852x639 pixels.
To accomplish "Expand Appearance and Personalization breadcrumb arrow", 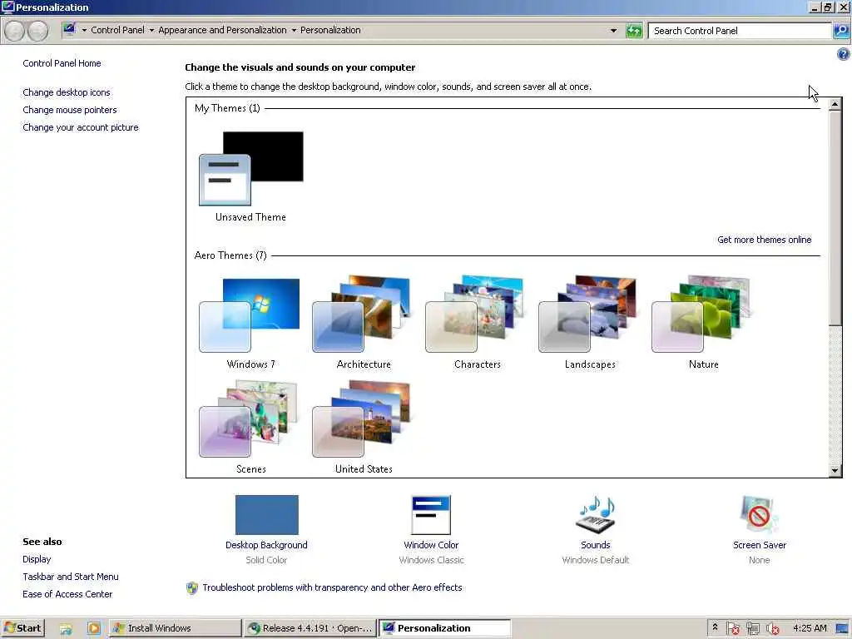I will coord(294,31).
